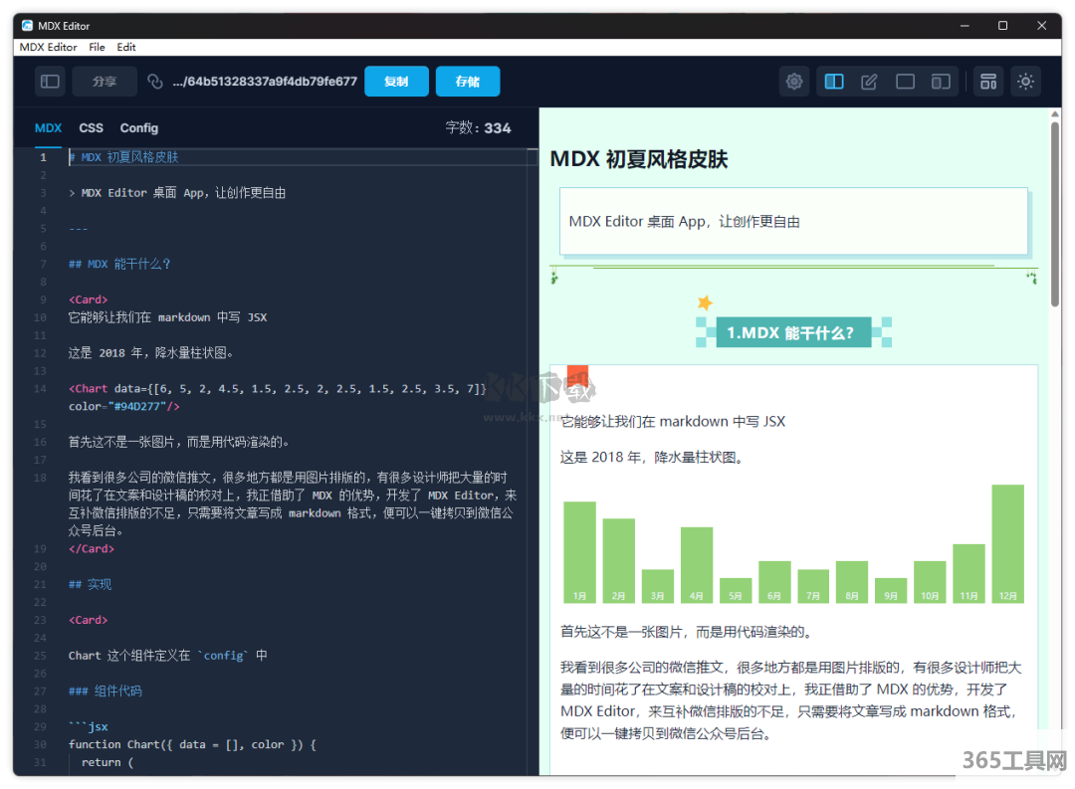This screenshot has width=1075, height=789.
Task: Click the shortened document path ending fe677
Action: pyautogui.click(x=265, y=82)
